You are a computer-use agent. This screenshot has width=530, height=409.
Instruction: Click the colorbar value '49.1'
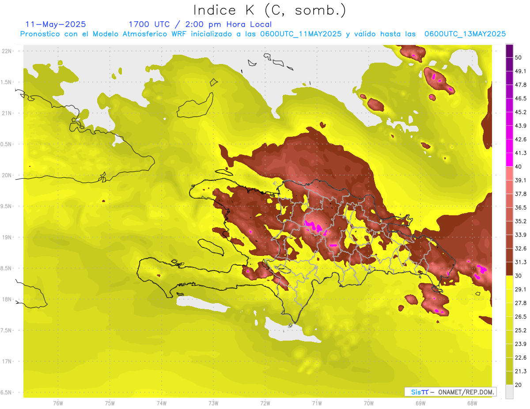[521, 71]
